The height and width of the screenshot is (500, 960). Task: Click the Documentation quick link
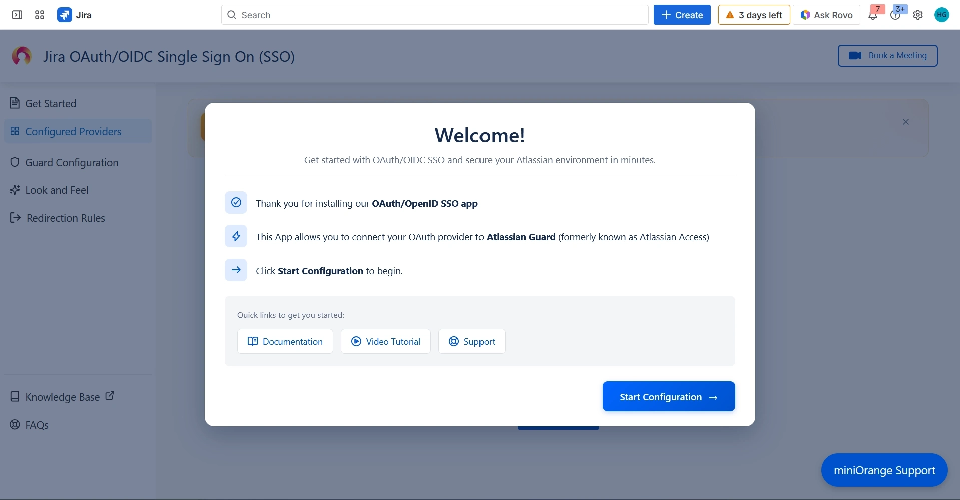coord(285,341)
